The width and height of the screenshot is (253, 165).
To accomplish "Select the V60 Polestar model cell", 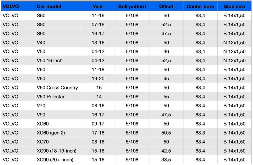I will [x=51, y=97].
